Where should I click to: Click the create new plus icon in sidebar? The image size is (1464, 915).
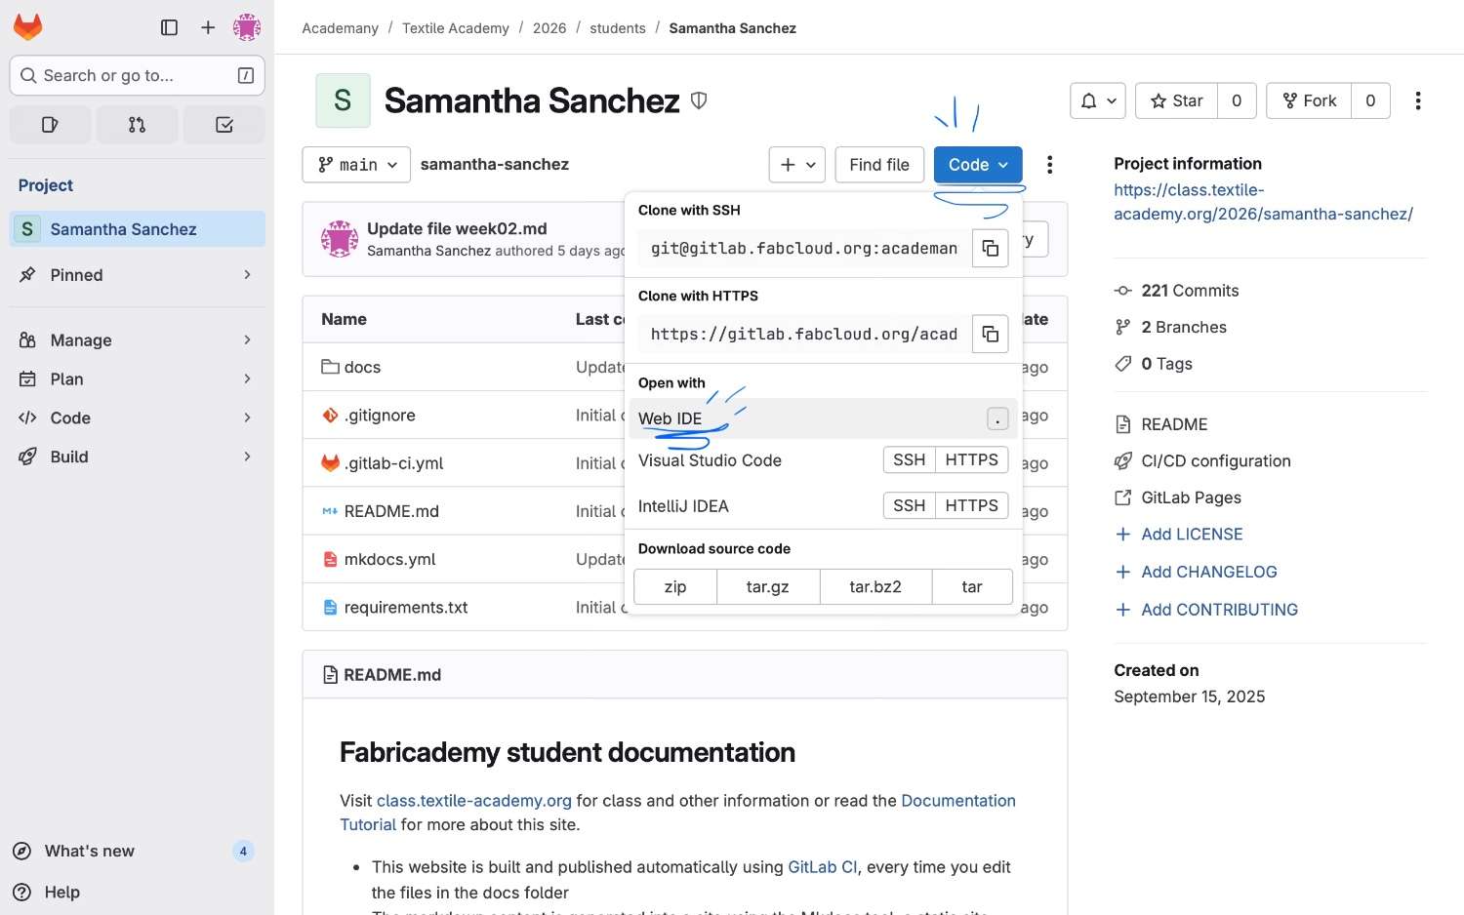tap(208, 27)
